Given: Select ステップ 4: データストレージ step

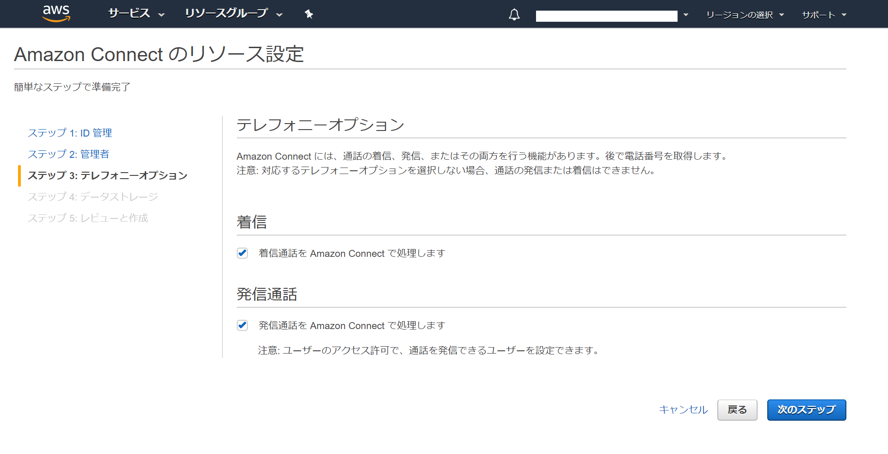Looking at the screenshot, I should [x=93, y=197].
